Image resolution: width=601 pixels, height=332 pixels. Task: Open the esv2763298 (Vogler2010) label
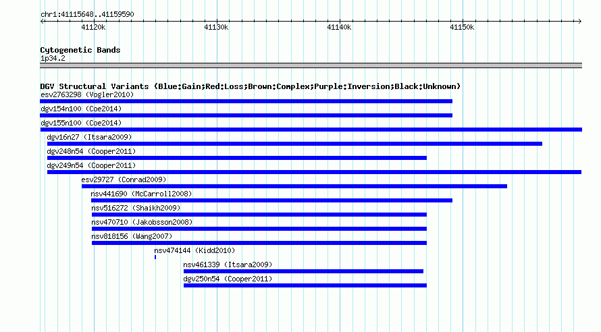point(87,94)
